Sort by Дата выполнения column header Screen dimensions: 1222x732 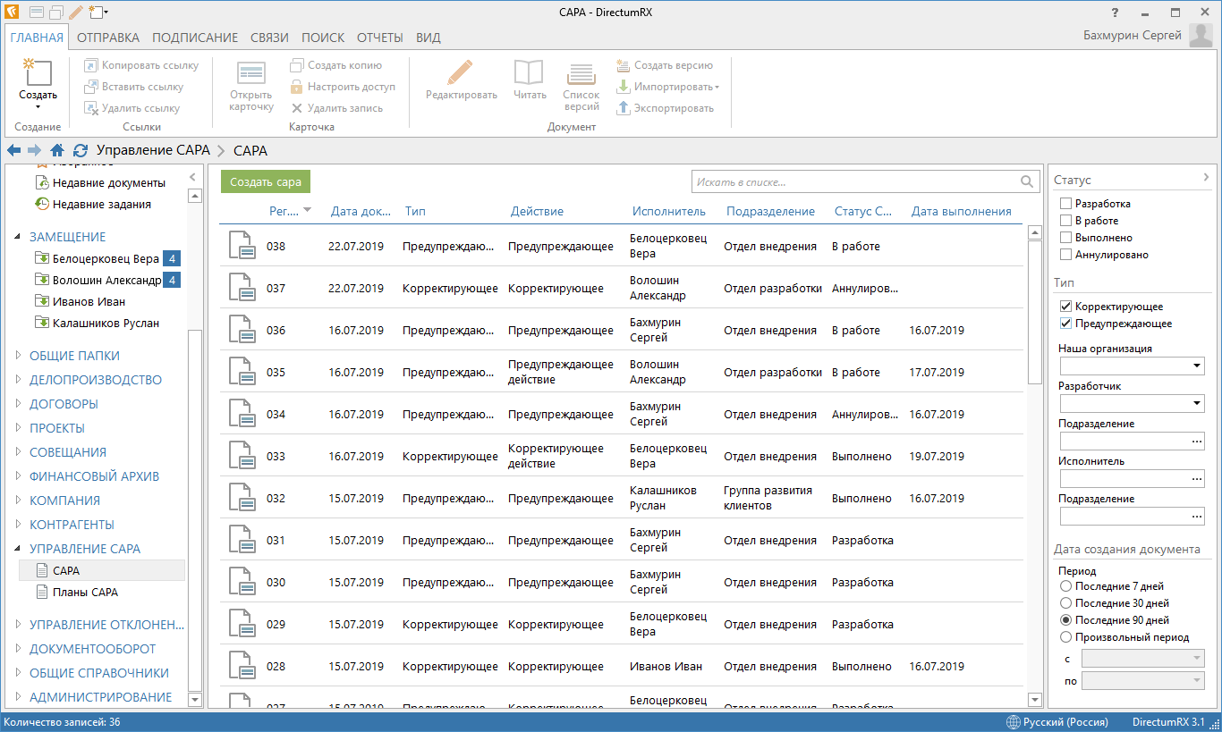[962, 212]
